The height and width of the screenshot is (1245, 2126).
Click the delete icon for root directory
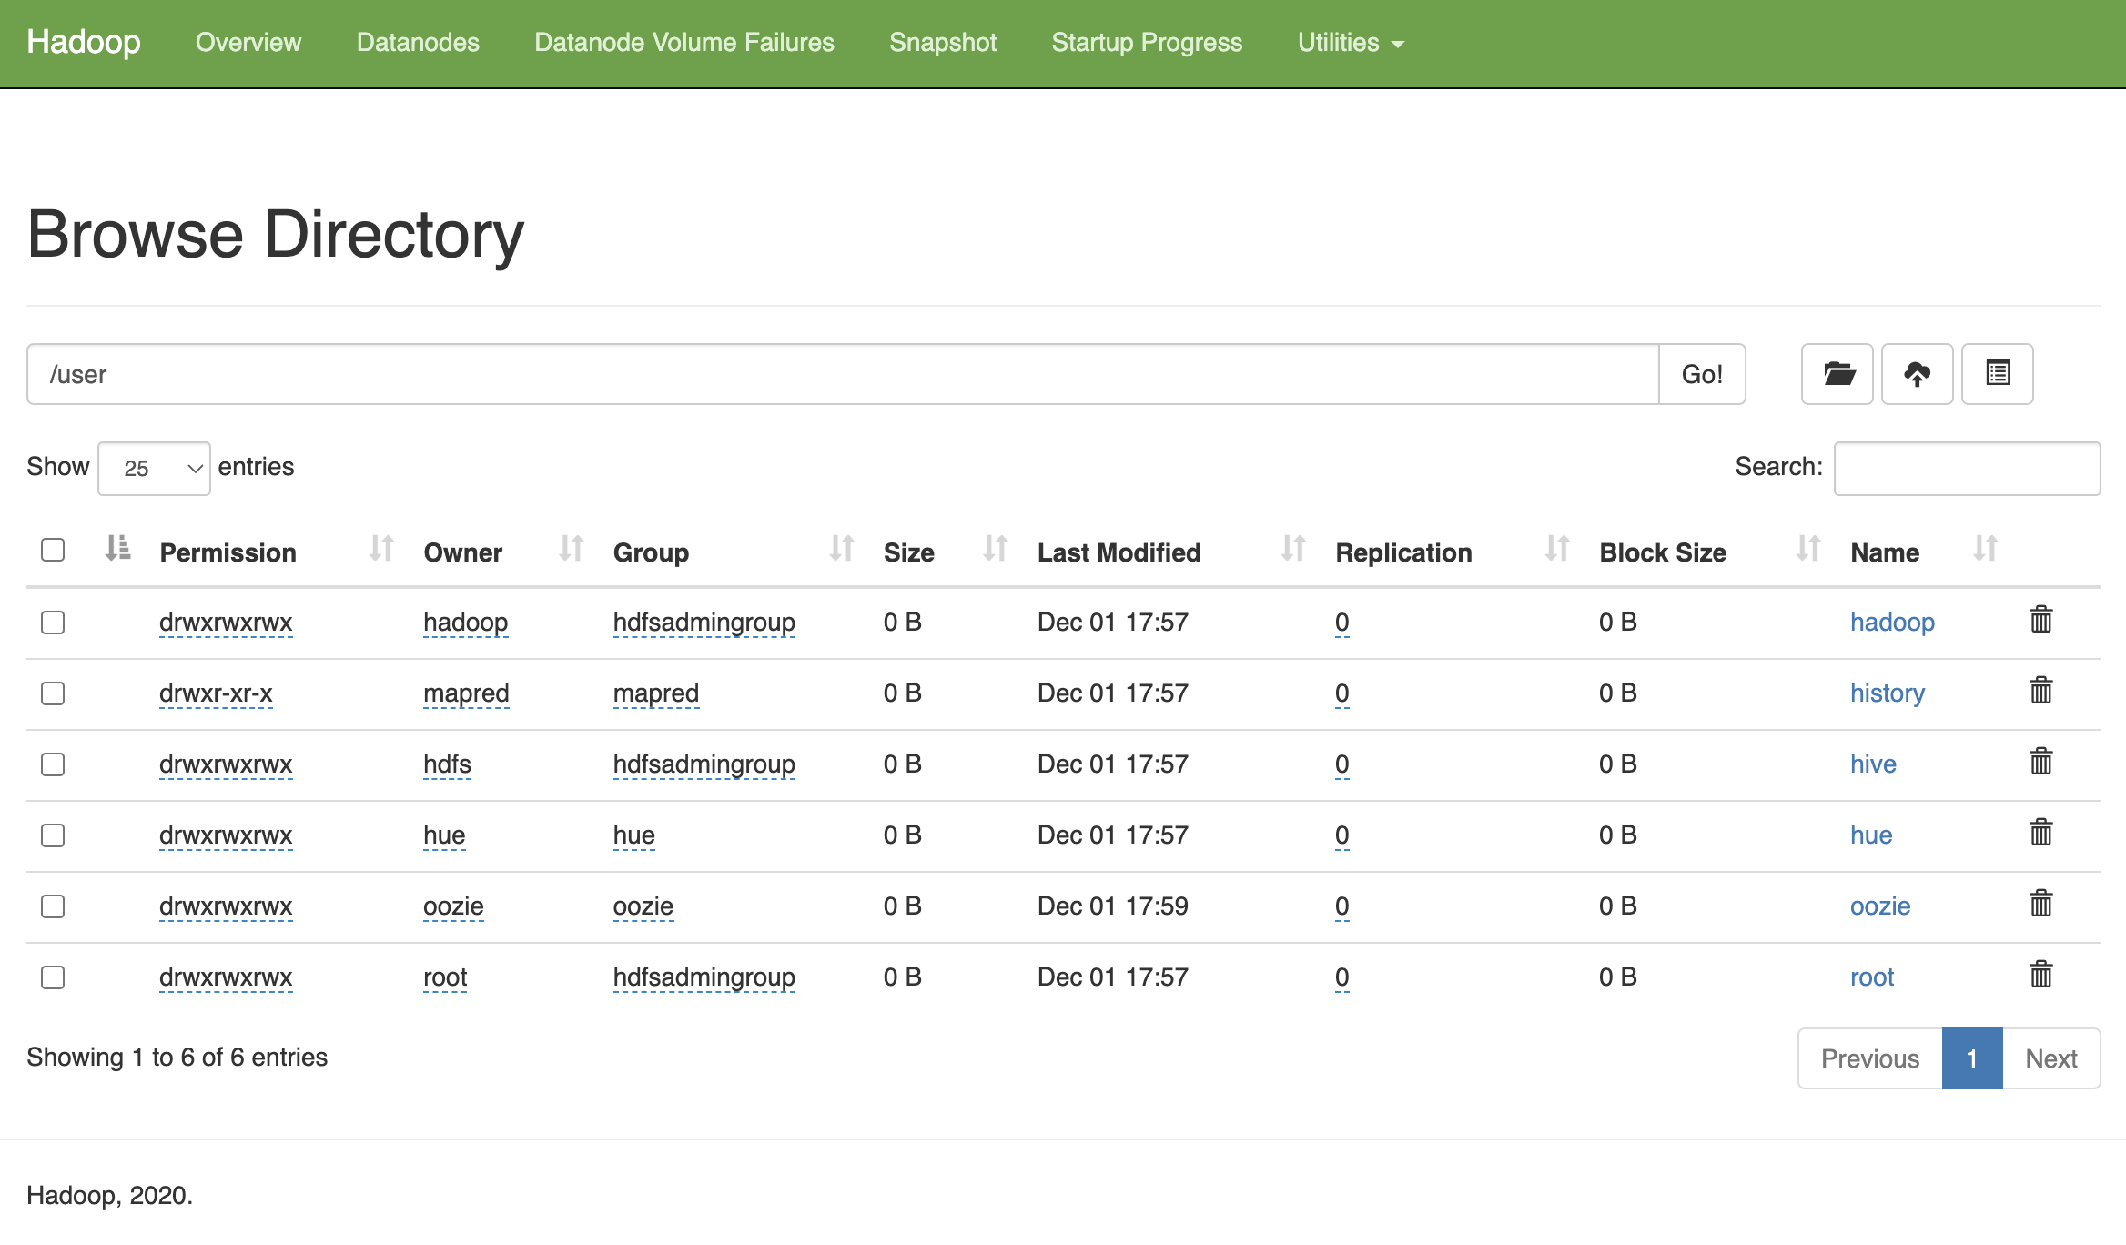2041,977
